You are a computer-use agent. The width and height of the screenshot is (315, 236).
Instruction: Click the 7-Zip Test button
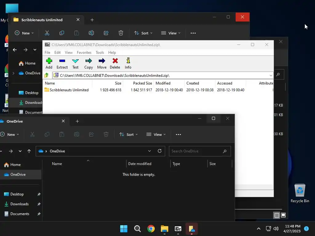(x=75, y=63)
